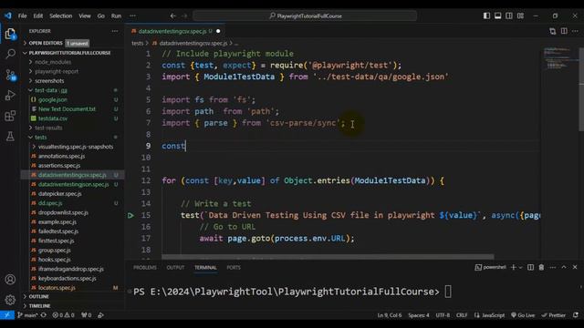
Task: Expand the Timeline section
Action: tap(39, 306)
